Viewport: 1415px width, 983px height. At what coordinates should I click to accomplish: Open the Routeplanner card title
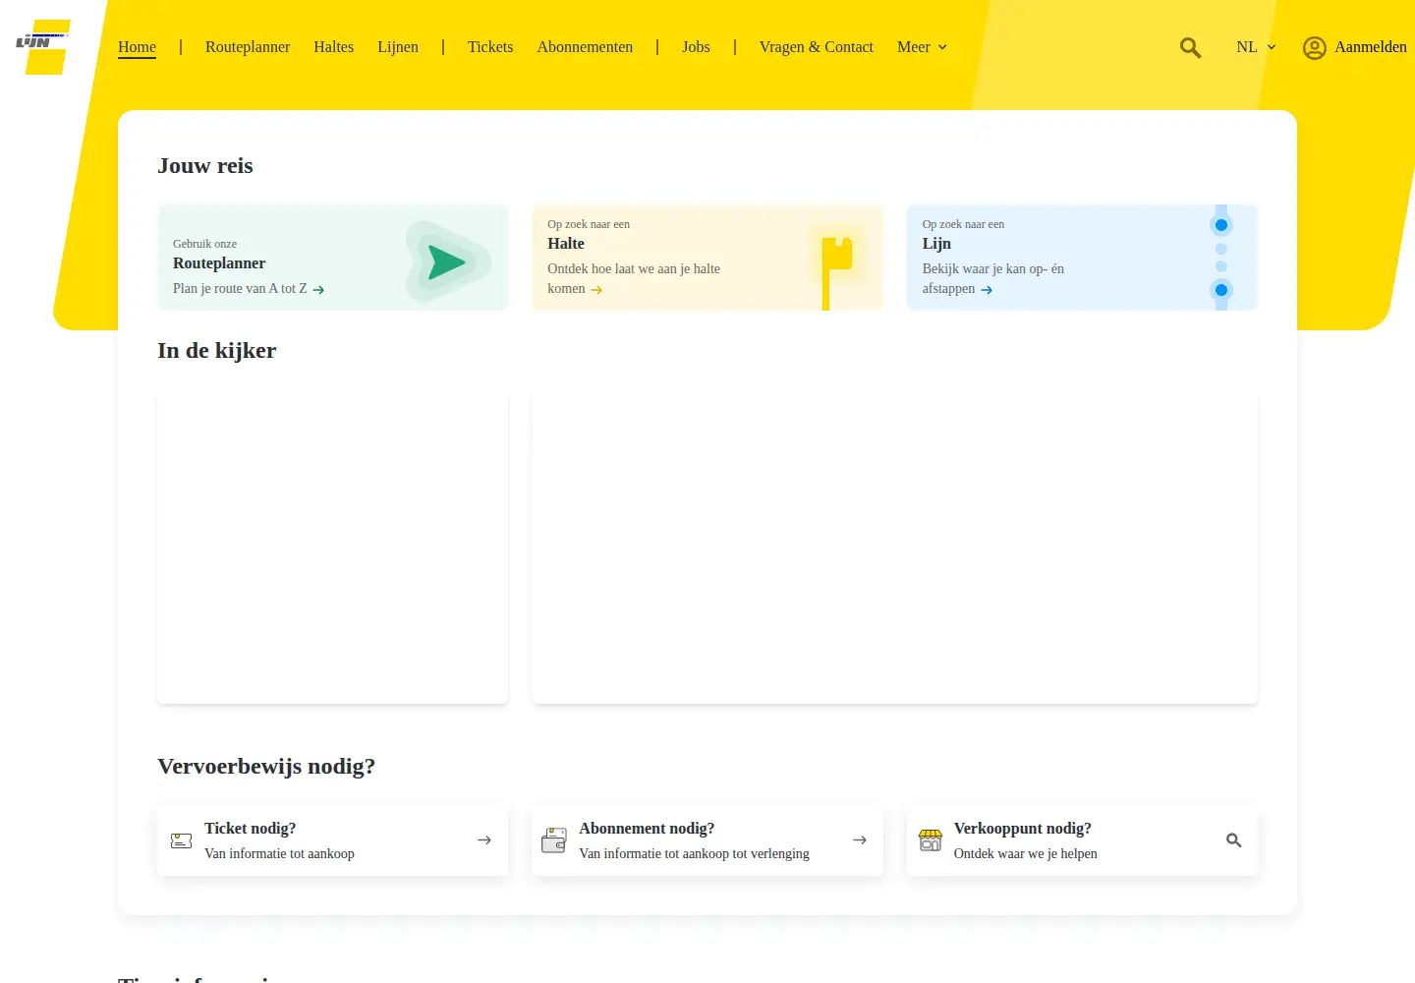tap(219, 263)
